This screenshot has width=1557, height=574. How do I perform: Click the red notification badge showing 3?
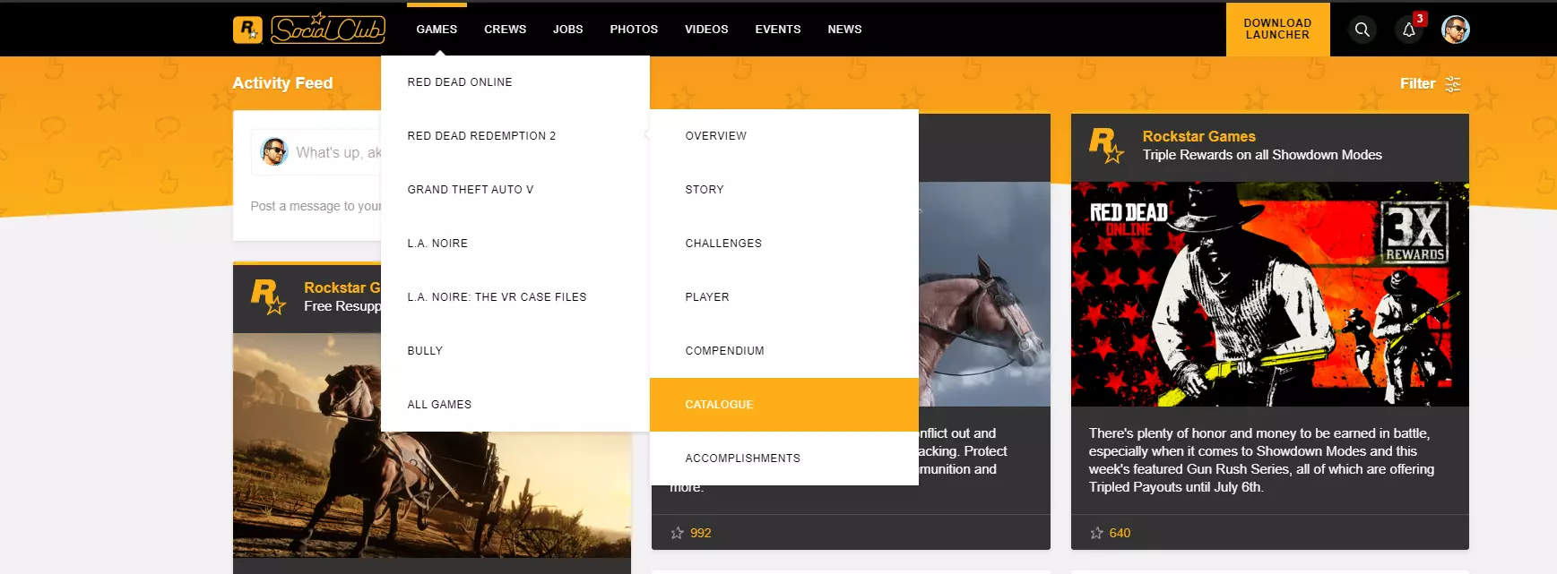pyautogui.click(x=1420, y=18)
